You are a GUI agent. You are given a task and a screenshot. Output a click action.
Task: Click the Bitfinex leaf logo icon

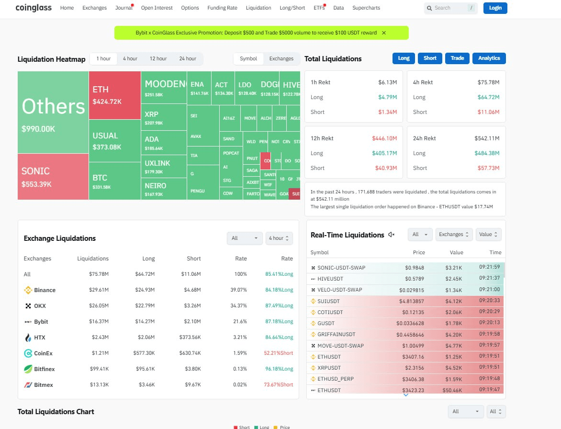point(28,369)
